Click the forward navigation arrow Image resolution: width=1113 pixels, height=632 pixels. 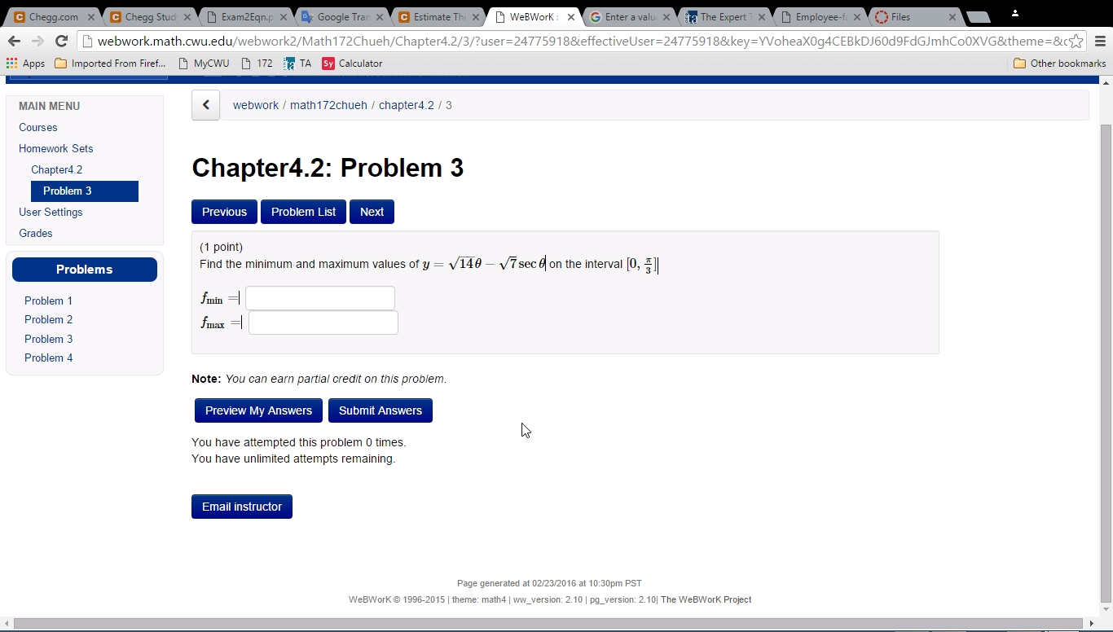[37, 40]
